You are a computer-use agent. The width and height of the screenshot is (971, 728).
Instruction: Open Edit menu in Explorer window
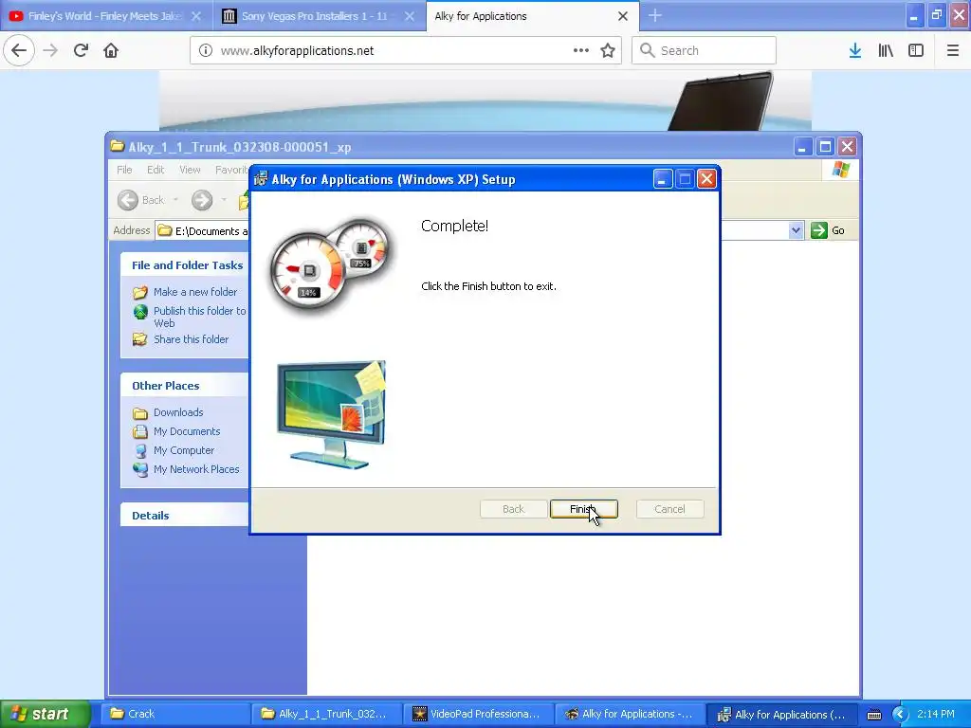click(x=156, y=170)
